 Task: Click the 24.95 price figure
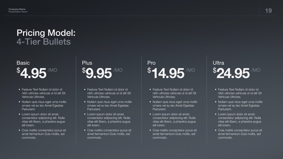pyautogui.click(x=233, y=73)
